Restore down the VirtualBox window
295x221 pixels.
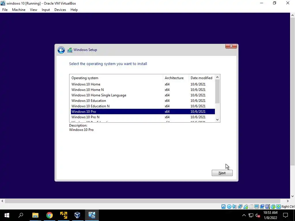275,3
